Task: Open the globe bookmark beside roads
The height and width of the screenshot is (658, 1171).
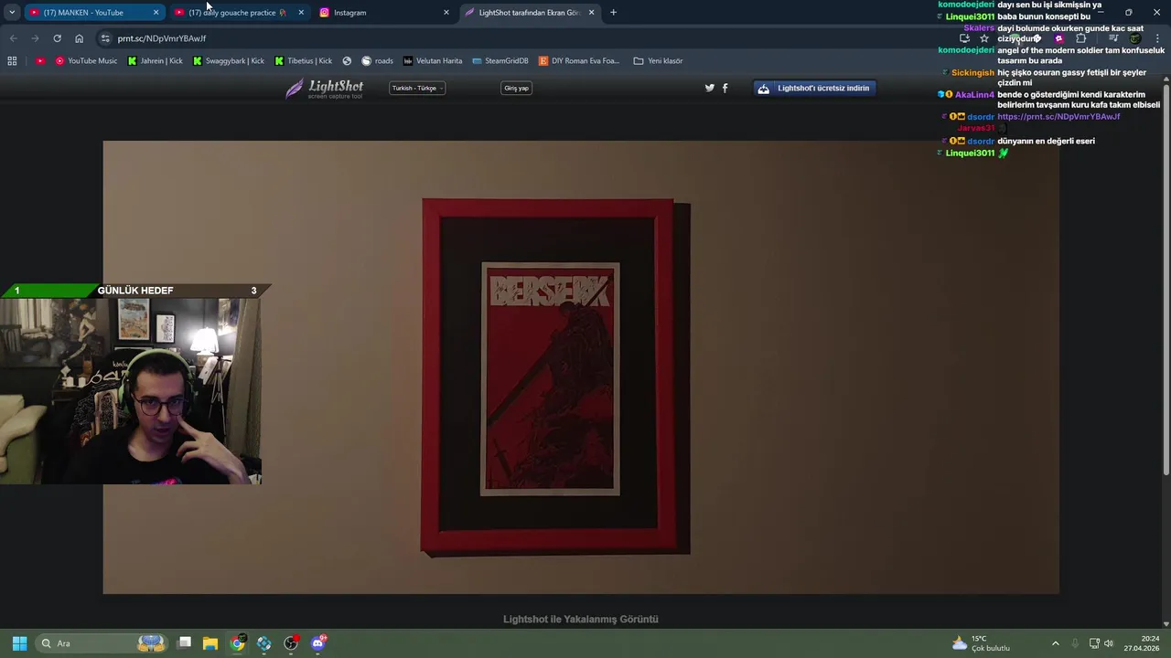Action: 347,61
